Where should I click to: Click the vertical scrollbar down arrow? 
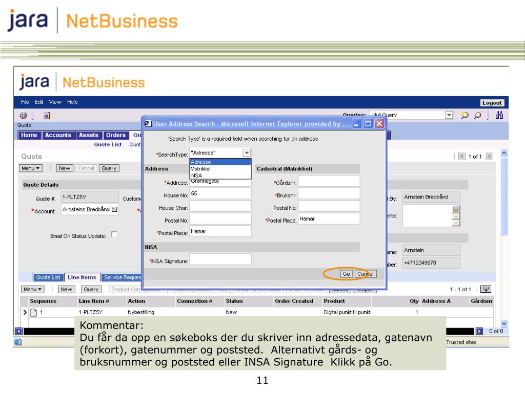[504, 323]
